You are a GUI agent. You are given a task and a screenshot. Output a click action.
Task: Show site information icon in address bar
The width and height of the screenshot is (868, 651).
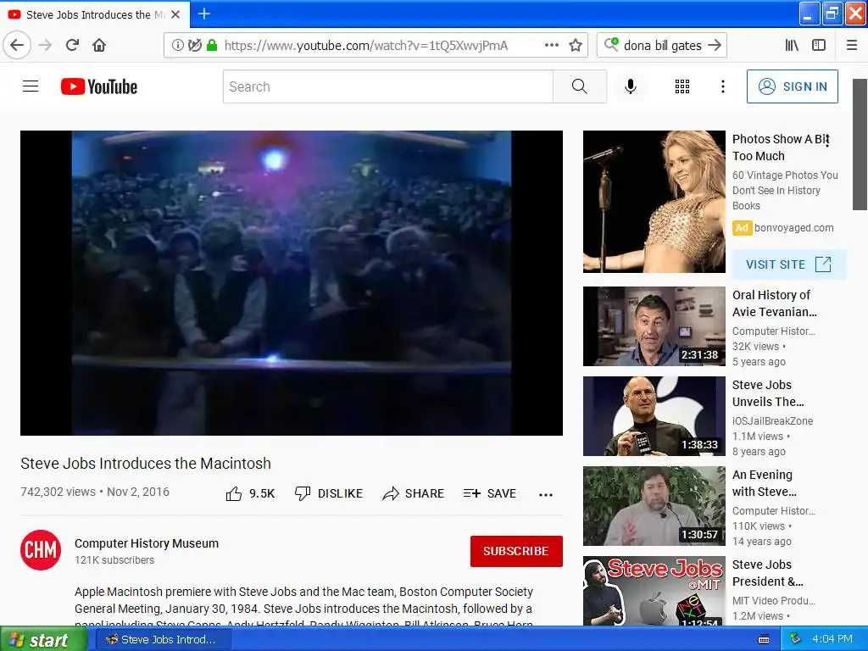178,45
